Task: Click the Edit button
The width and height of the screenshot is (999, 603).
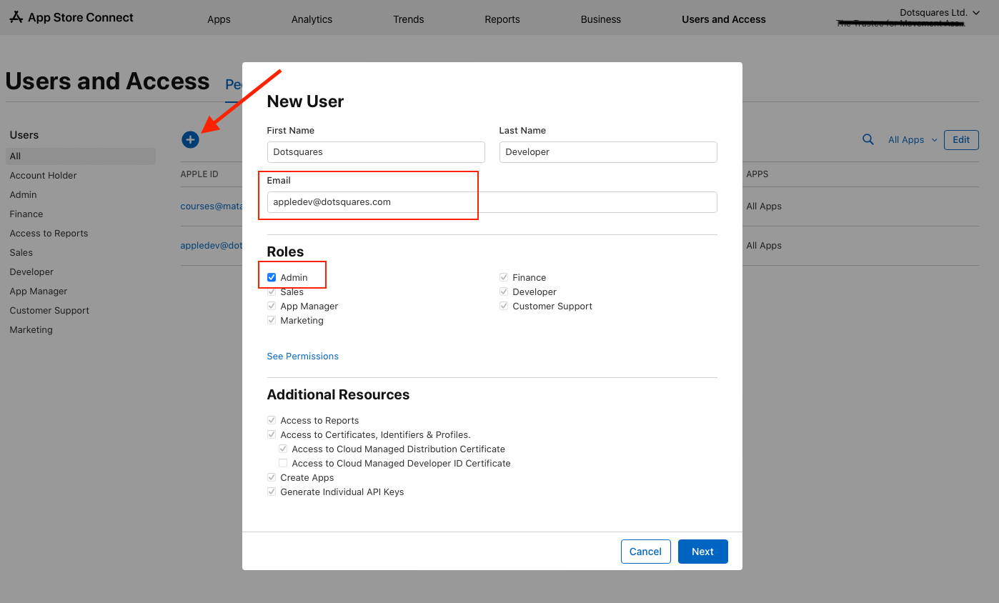Action: pos(961,139)
